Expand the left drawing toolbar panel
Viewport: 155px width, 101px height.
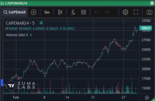[2, 83]
